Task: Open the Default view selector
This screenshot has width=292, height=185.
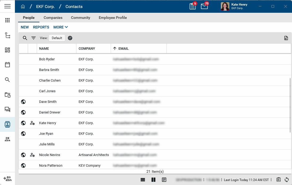Action: (57, 38)
